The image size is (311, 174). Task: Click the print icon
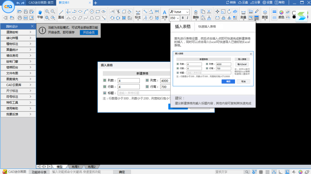(20, 18)
